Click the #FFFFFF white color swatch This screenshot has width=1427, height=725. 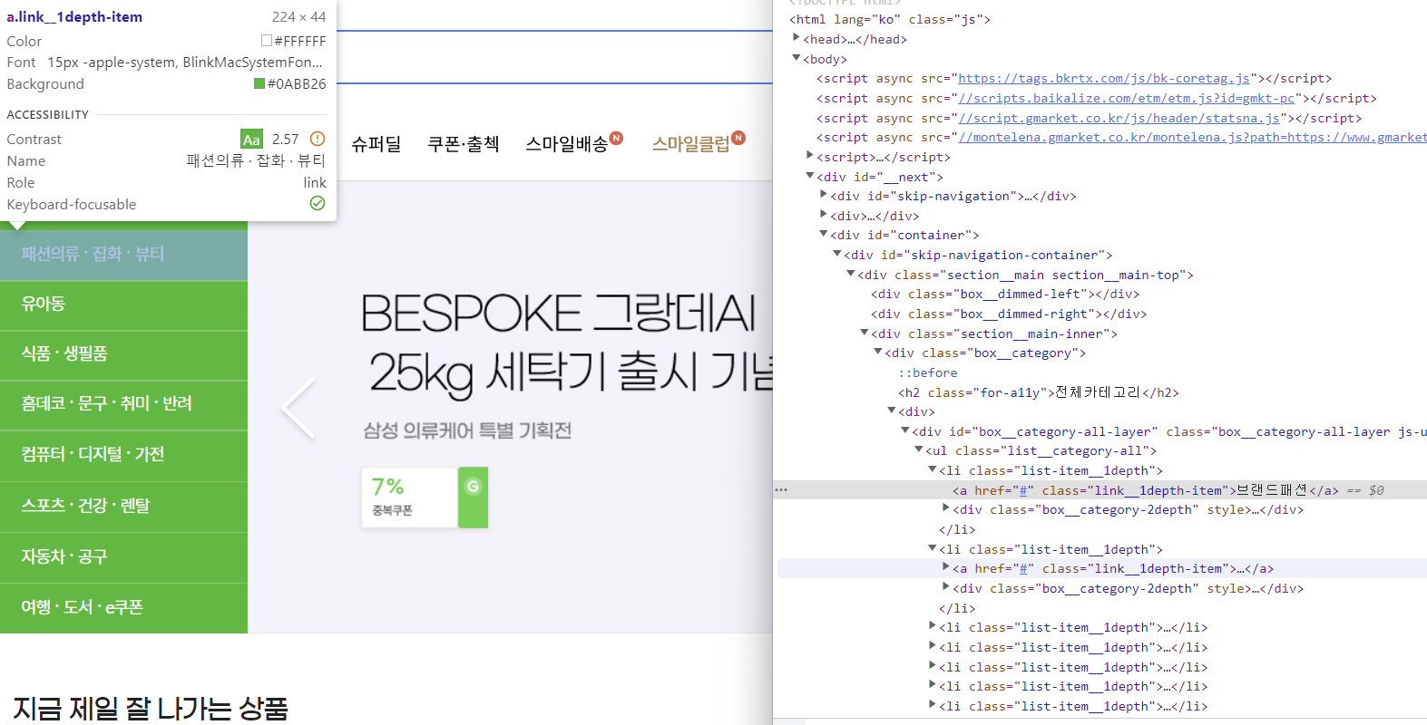click(x=267, y=41)
